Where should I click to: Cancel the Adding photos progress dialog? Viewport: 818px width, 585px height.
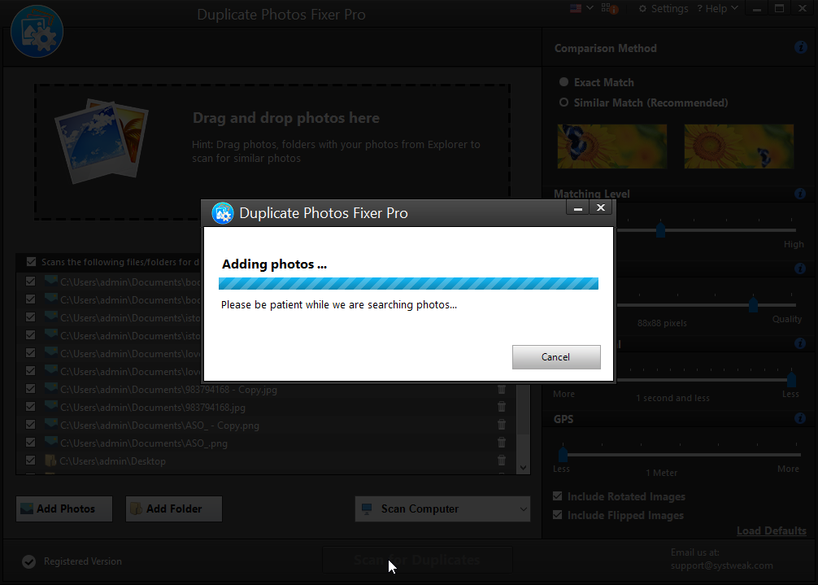[x=556, y=357]
